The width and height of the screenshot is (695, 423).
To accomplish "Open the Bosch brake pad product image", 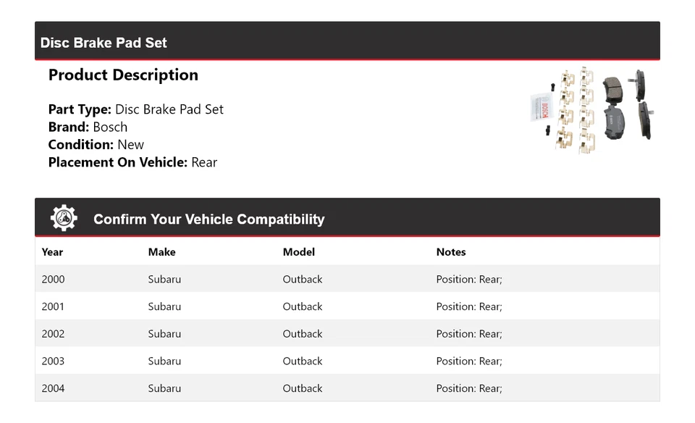I will click(591, 110).
